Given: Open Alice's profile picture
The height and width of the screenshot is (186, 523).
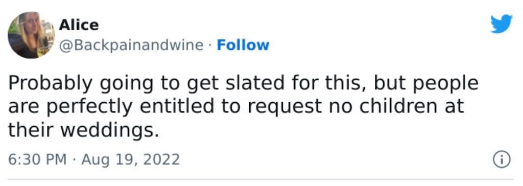Looking at the screenshot, I should tap(31, 35).
